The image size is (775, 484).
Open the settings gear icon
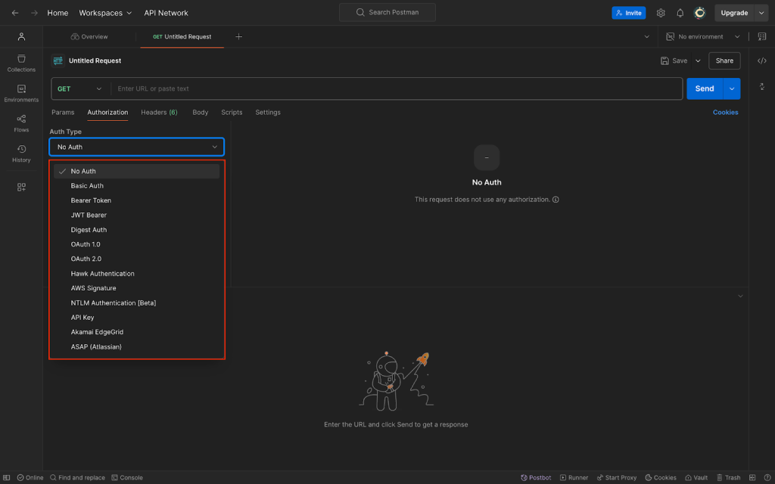tap(661, 13)
